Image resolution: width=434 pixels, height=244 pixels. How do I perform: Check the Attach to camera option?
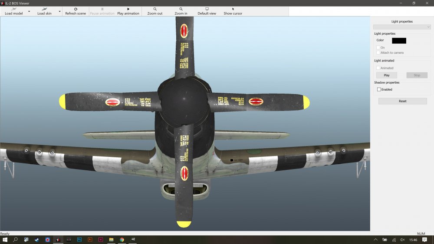378,53
